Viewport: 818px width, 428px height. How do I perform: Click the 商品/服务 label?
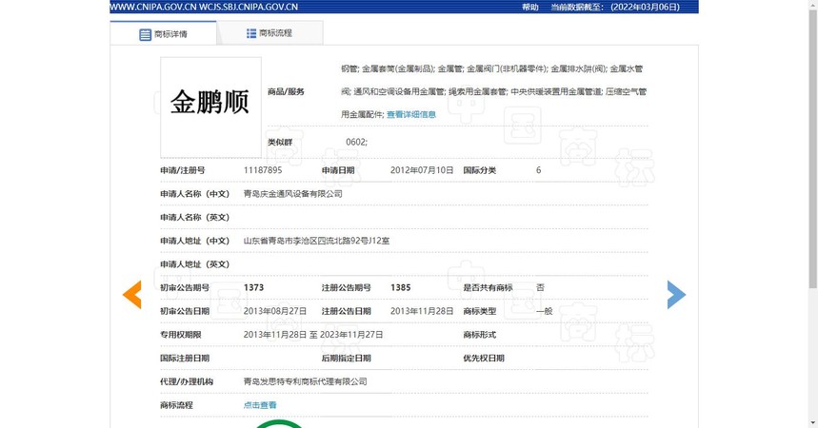[286, 91]
